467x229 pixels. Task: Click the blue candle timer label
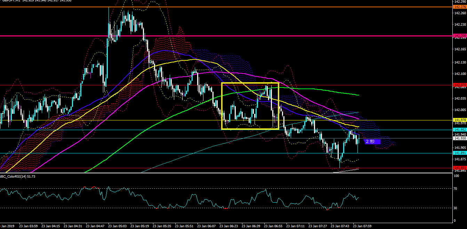coord(372,142)
